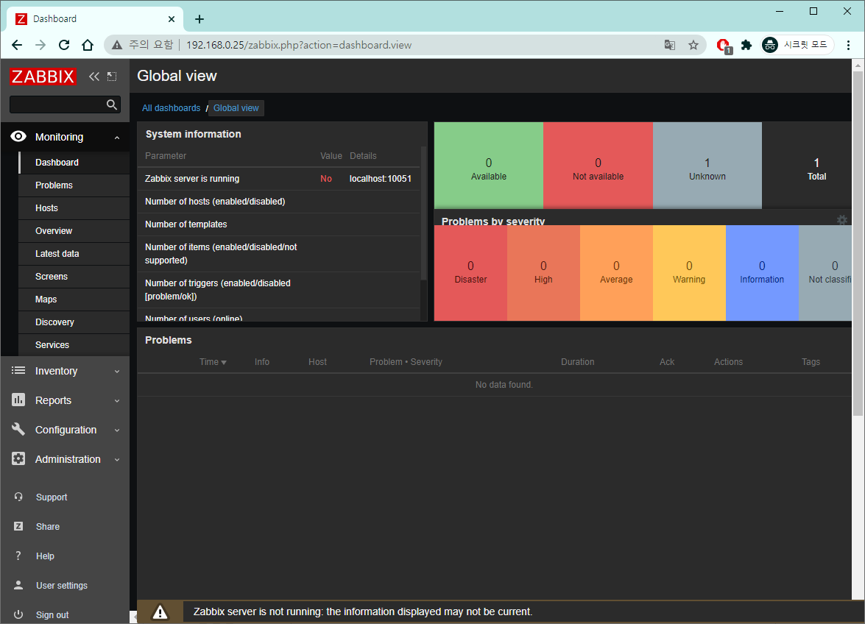Viewport: 865px width, 624px height.
Task: Click the Configuration wrench icon
Action: [18, 429]
